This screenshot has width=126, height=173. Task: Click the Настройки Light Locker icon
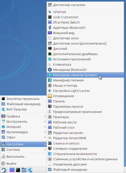click(50, 91)
